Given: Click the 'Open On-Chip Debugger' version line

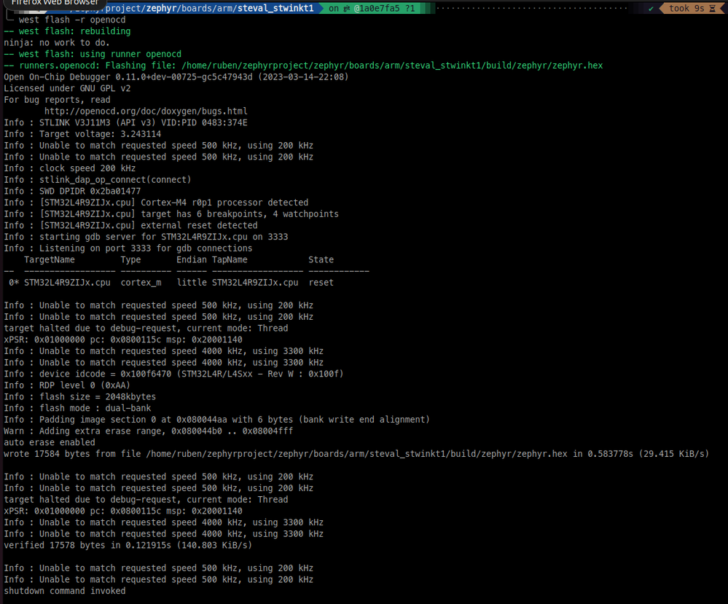Looking at the screenshot, I should coord(176,77).
